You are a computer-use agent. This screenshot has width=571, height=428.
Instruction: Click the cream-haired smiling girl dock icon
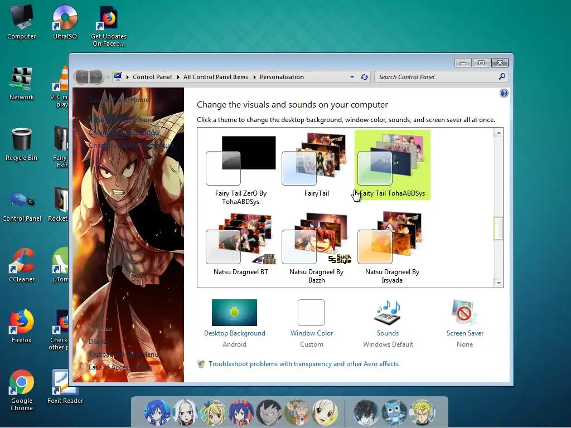click(x=325, y=412)
